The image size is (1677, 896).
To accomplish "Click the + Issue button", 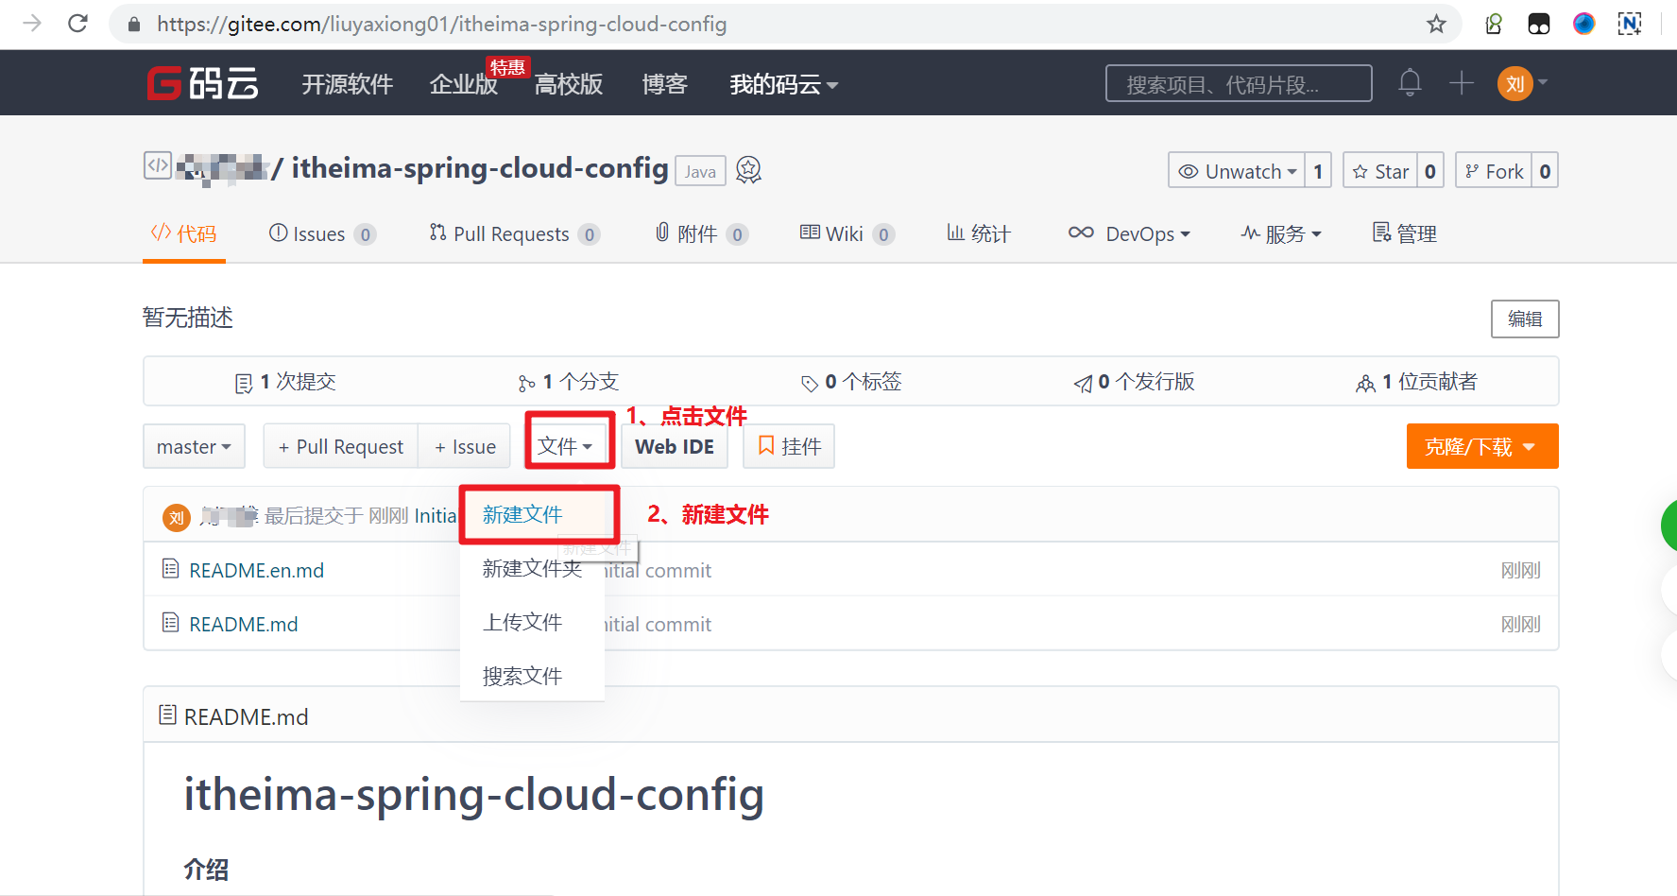I will coord(465,446).
